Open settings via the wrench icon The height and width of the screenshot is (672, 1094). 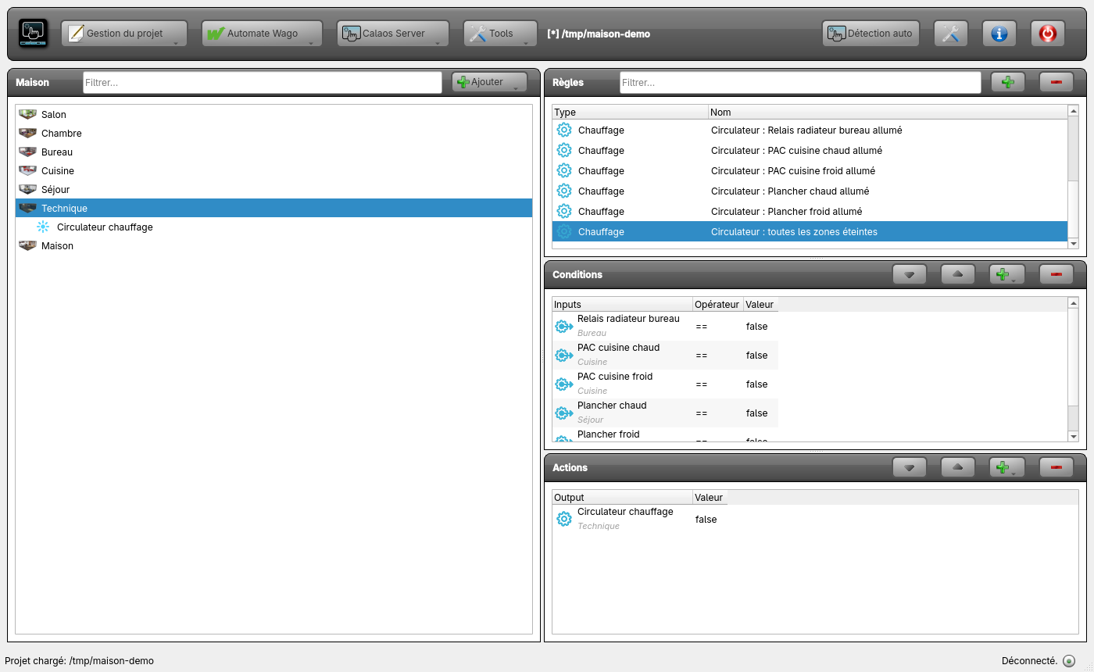(x=951, y=34)
